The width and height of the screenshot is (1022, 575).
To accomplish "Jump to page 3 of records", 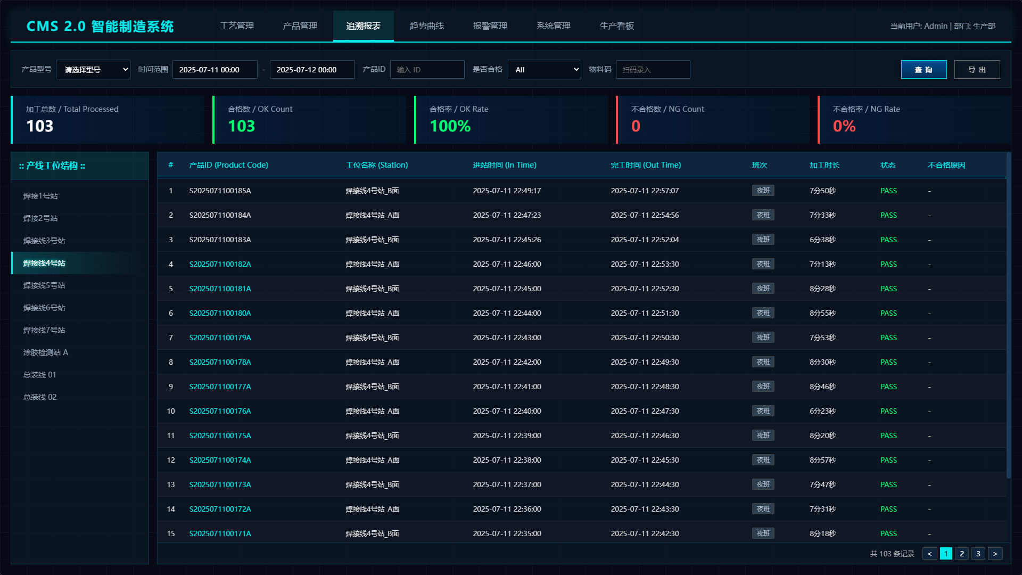I will click(x=978, y=554).
